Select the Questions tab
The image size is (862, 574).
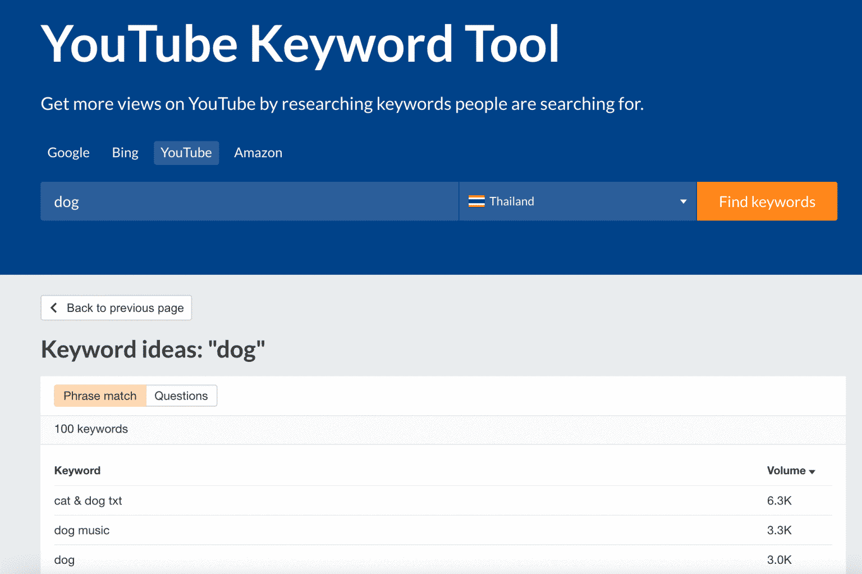coord(181,396)
